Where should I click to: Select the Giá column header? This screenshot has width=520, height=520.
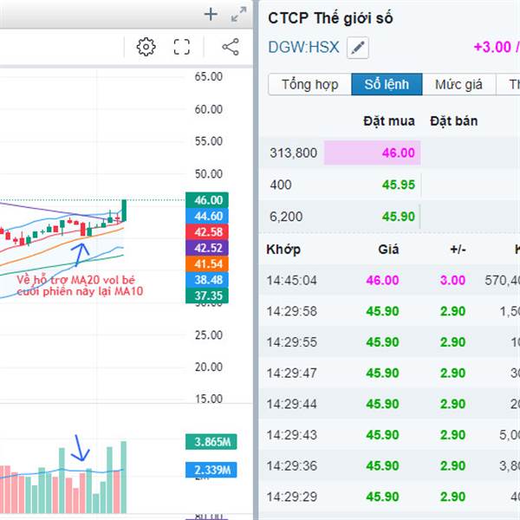click(388, 250)
